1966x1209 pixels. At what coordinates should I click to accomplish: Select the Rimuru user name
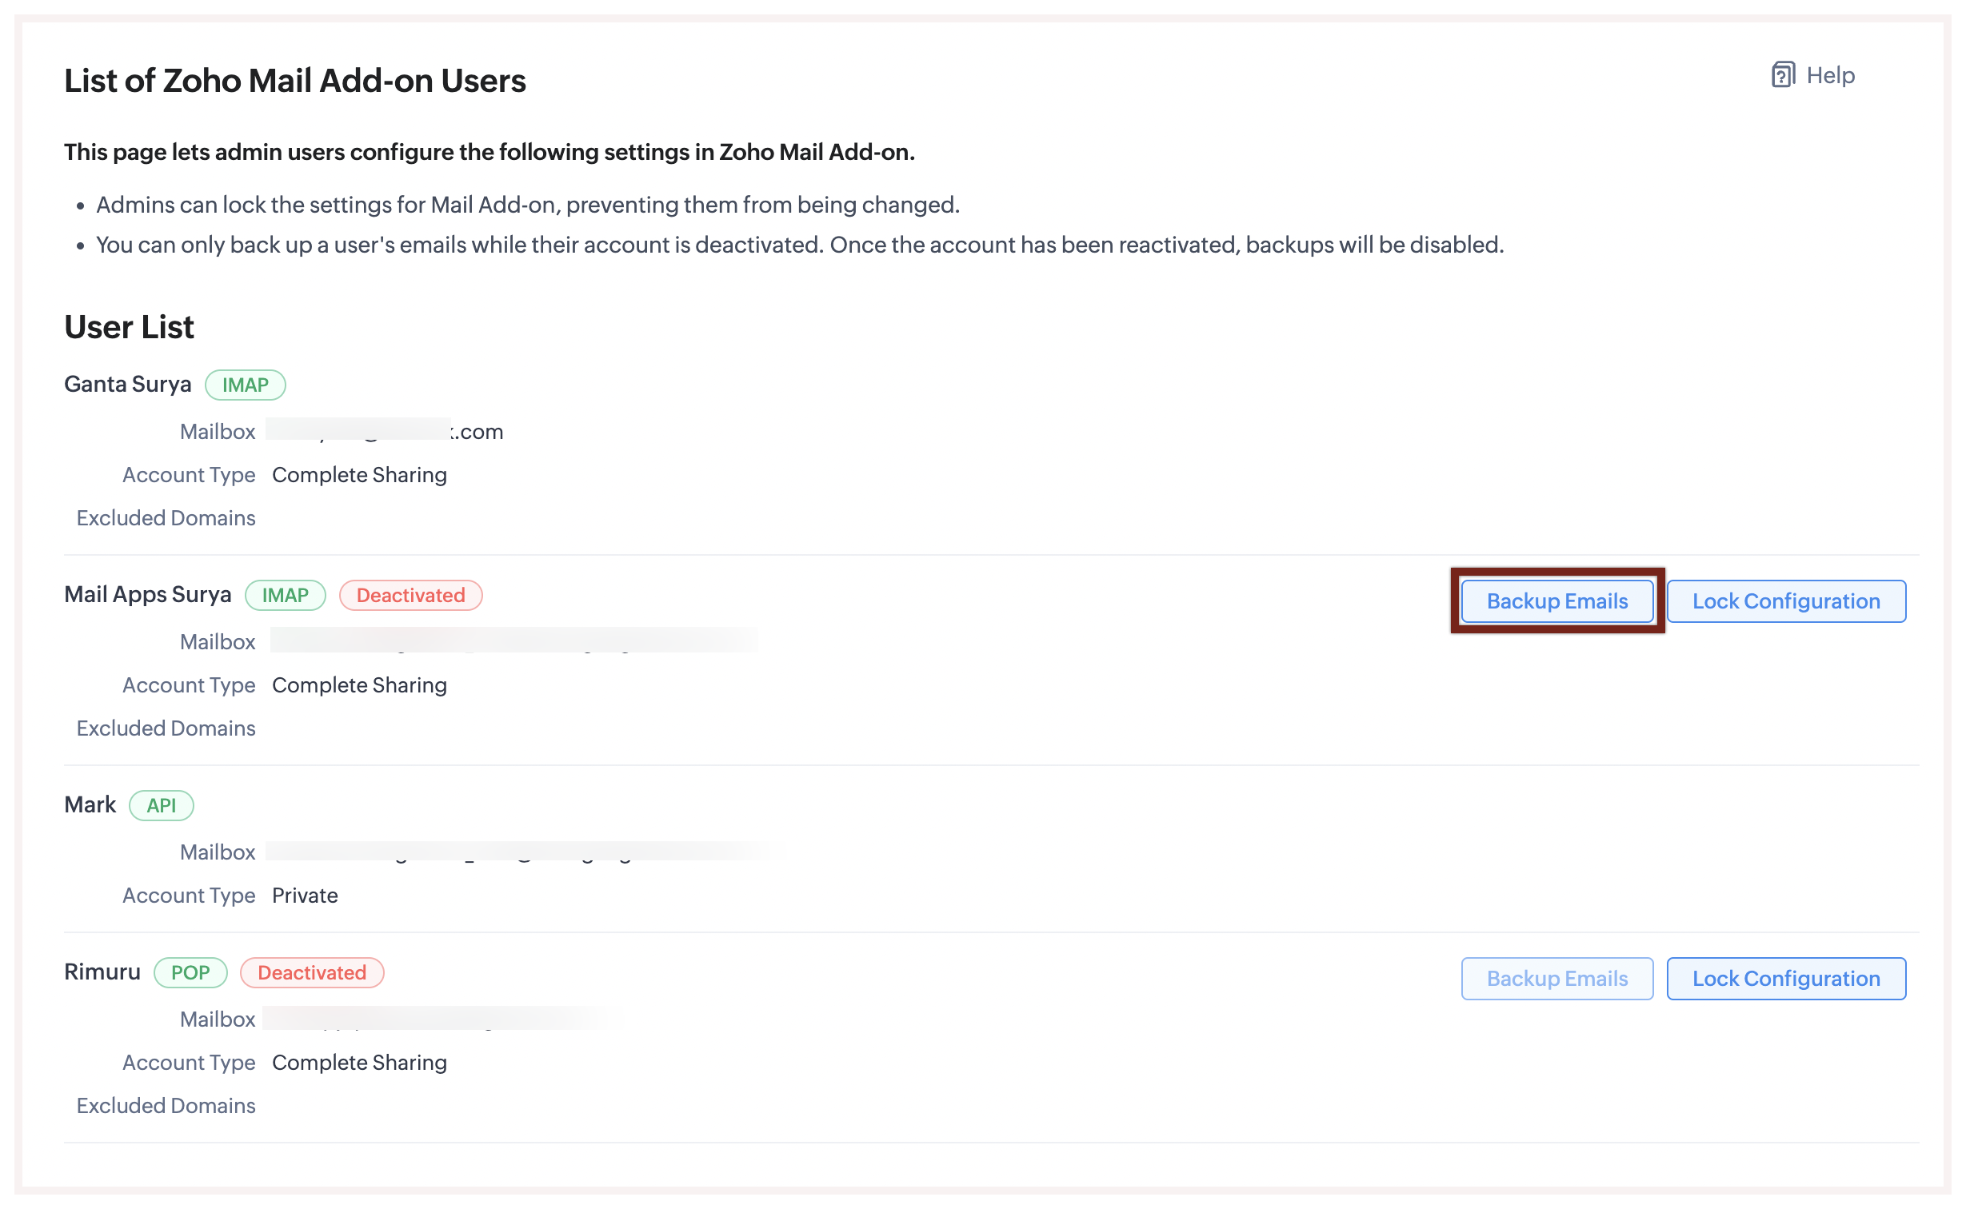102,972
